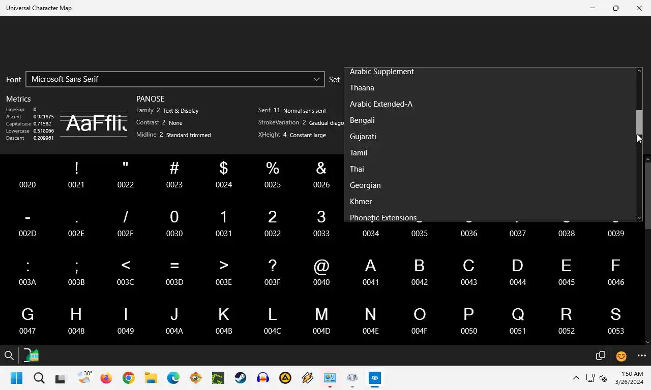The height and width of the screenshot is (390, 651).
Task: Select the hash character 0023
Action: (174, 174)
